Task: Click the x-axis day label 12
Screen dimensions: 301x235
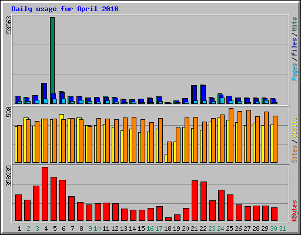Action: 115,229
